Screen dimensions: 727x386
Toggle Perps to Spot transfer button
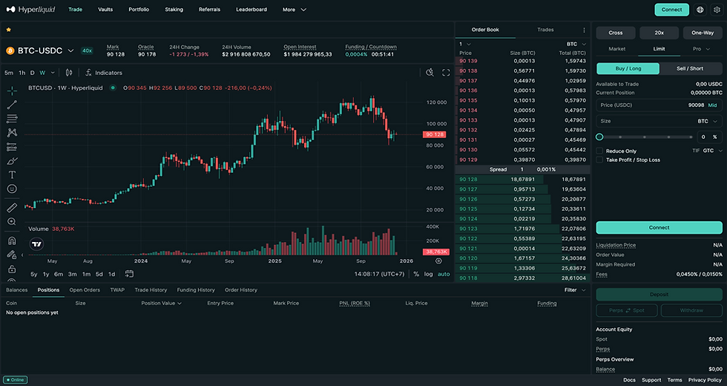click(627, 310)
